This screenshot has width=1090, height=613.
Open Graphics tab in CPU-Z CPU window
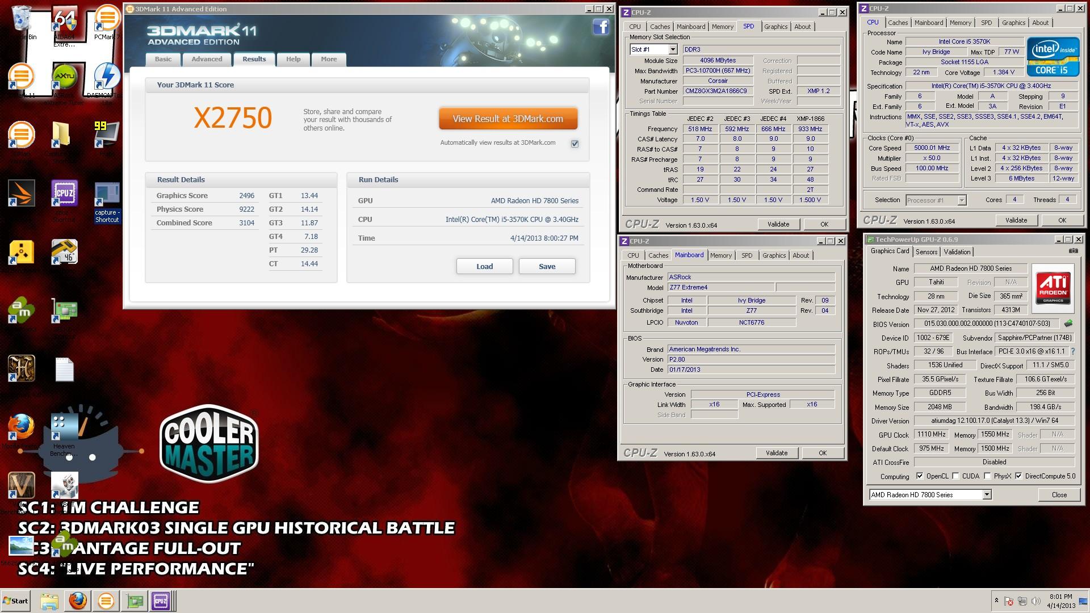[x=1013, y=23]
